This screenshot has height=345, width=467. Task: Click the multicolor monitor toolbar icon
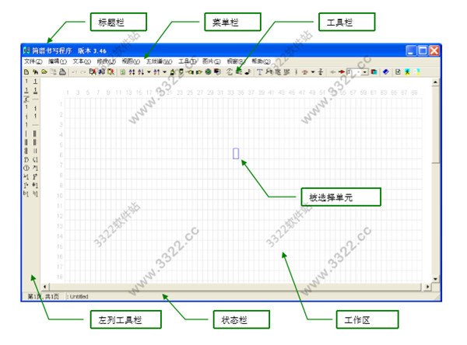tap(217, 71)
